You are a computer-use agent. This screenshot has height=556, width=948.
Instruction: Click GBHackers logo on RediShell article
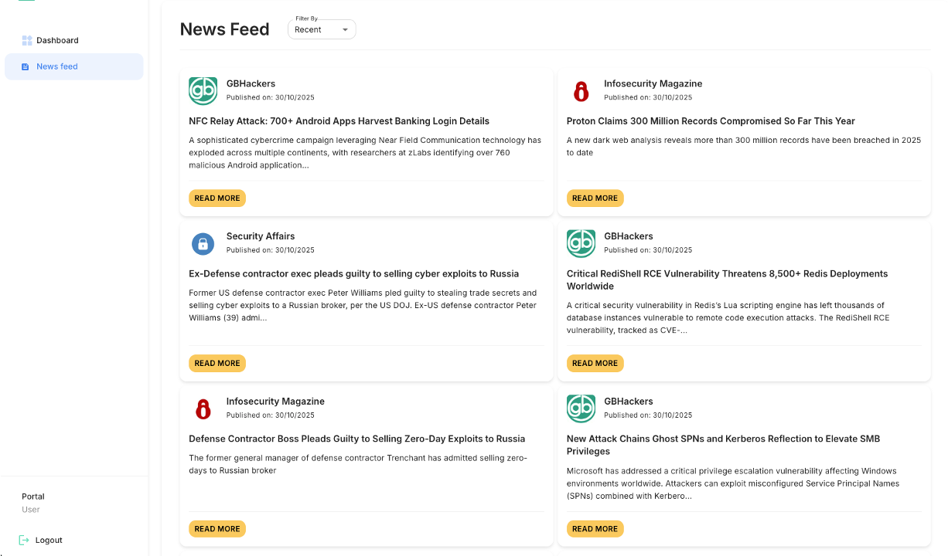point(581,243)
